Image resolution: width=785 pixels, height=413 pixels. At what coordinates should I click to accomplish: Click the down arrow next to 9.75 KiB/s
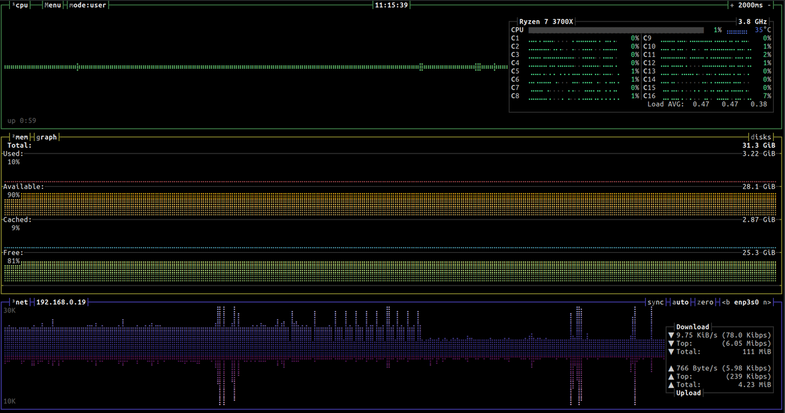671,335
